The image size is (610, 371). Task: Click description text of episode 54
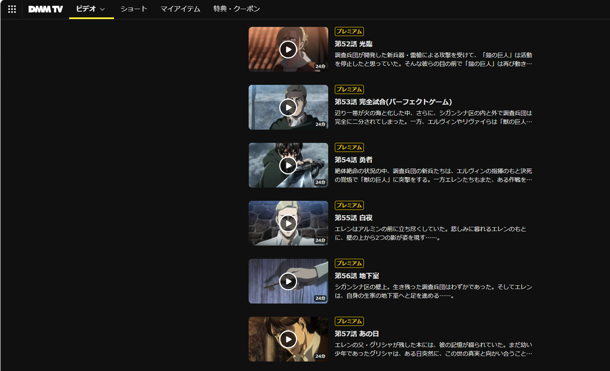click(x=433, y=176)
